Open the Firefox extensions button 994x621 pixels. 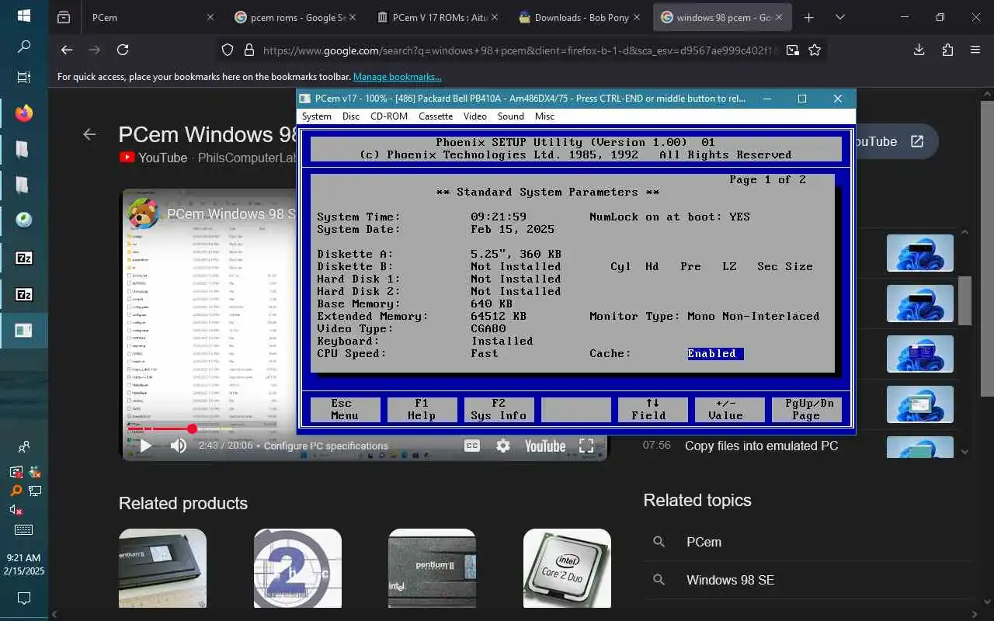coord(947,50)
